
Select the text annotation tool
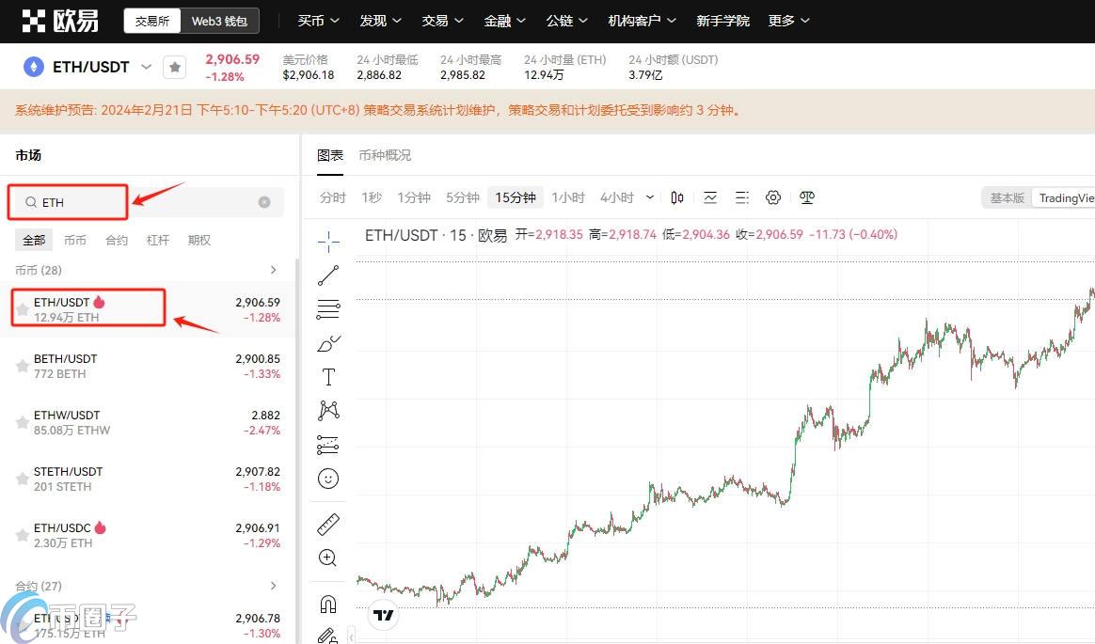coord(327,377)
